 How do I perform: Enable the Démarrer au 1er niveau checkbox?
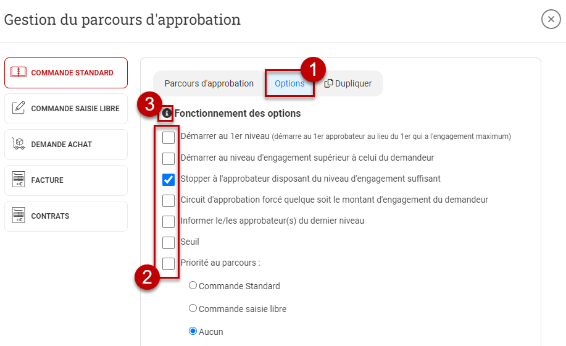tap(169, 137)
